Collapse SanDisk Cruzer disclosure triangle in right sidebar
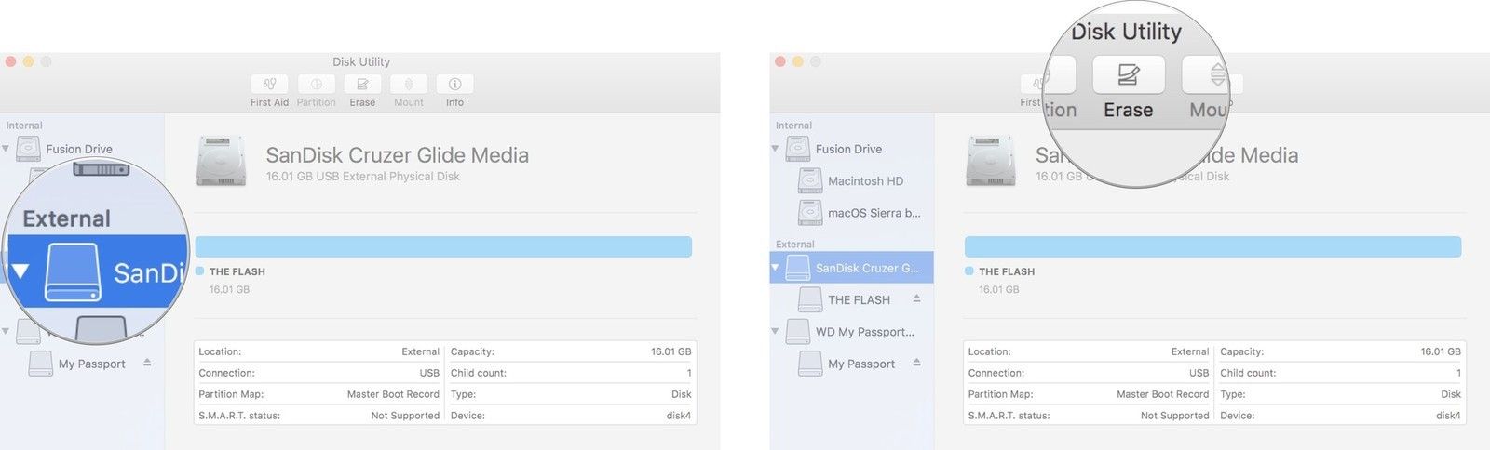 [x=775, y=268]
